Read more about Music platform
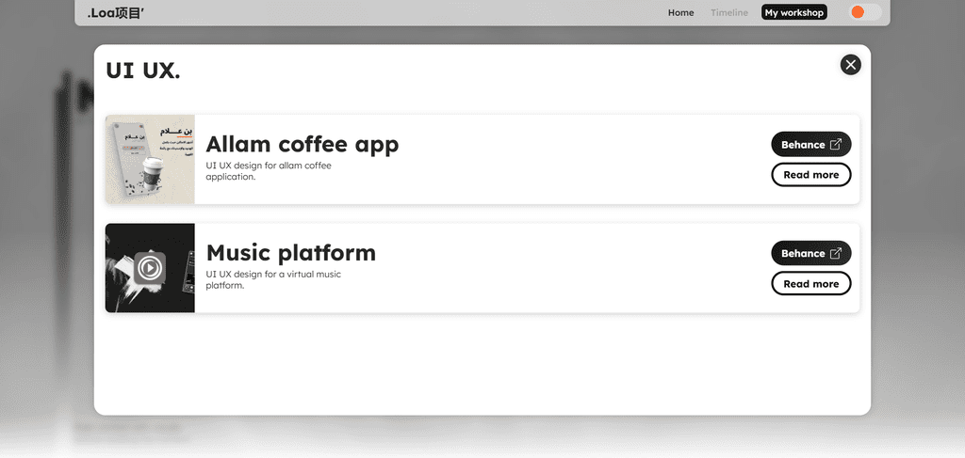 pos(810,284)
